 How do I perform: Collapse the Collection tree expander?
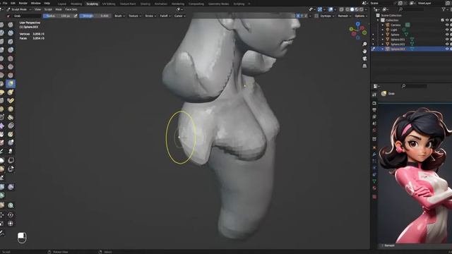tap(378, 20)
